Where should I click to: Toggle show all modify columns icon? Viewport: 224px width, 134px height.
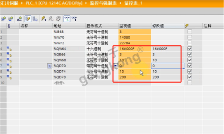point(28,19)
